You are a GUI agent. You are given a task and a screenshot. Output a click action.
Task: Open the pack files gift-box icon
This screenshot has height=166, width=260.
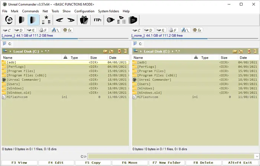click(x=84, y=20)
